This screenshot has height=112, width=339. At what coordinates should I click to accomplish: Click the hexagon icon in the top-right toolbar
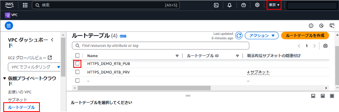[x=321, y=26]
